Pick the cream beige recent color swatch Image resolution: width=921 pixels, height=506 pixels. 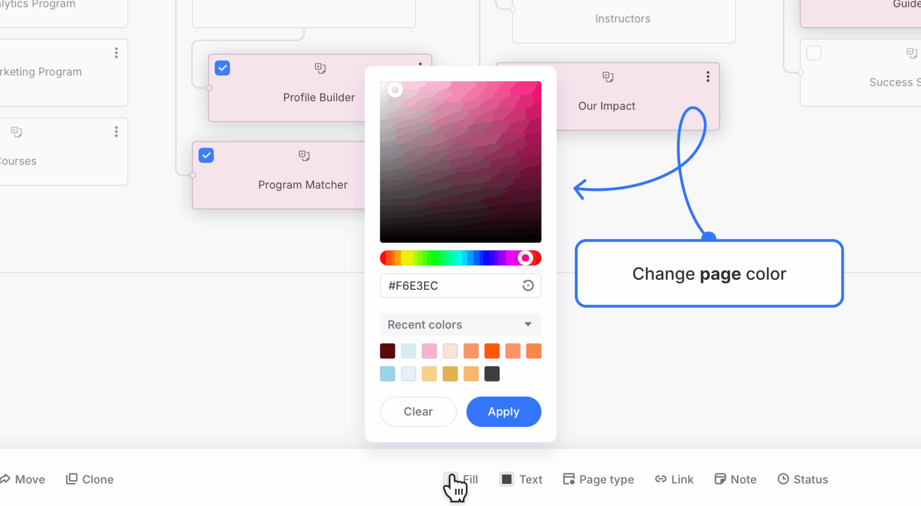tap(450, 351)
